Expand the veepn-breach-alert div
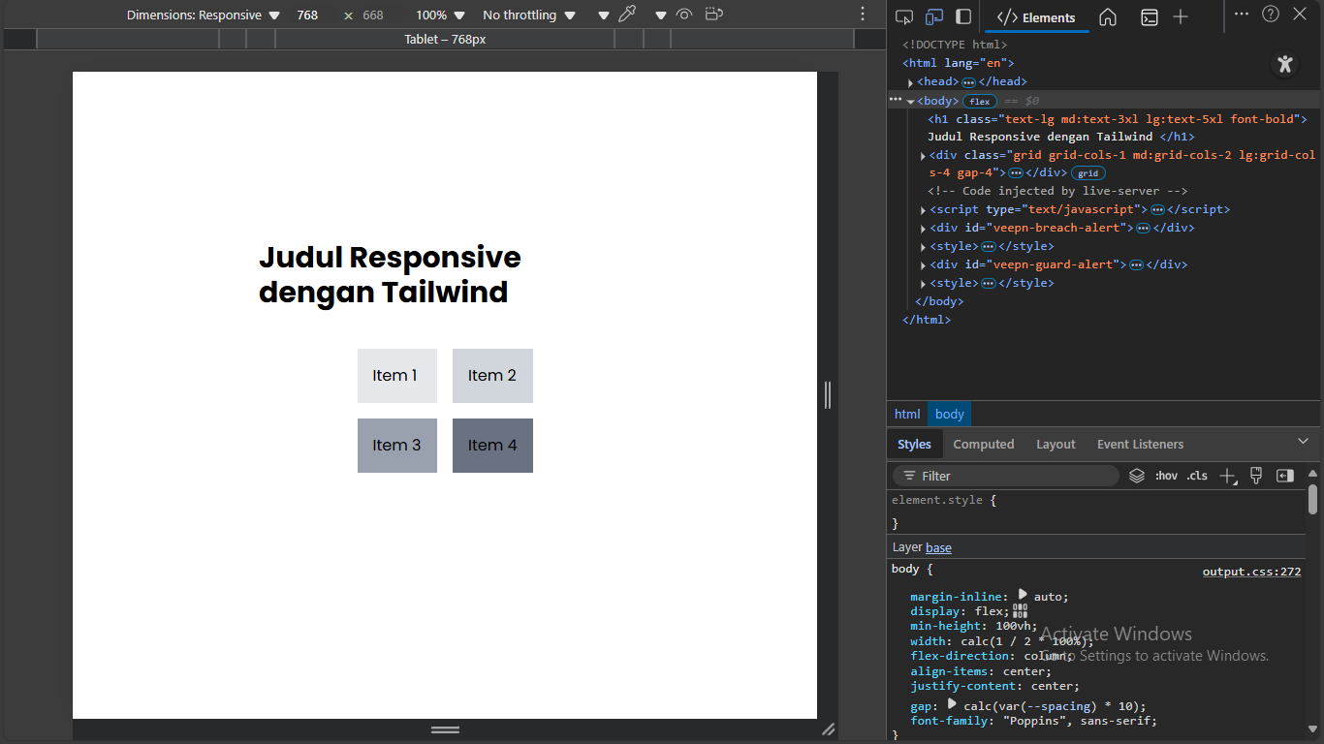Image resolution: width=1324 pixels, height=744 pixels. point(923,229)
